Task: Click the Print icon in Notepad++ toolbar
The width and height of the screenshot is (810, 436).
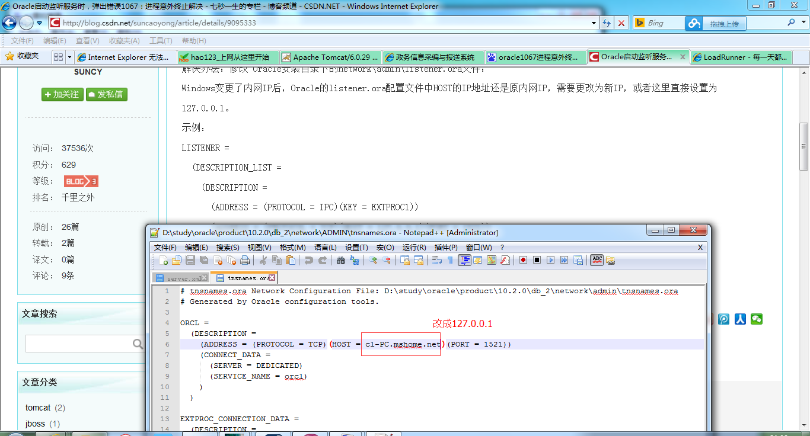Action: click(x=245, y=260)
